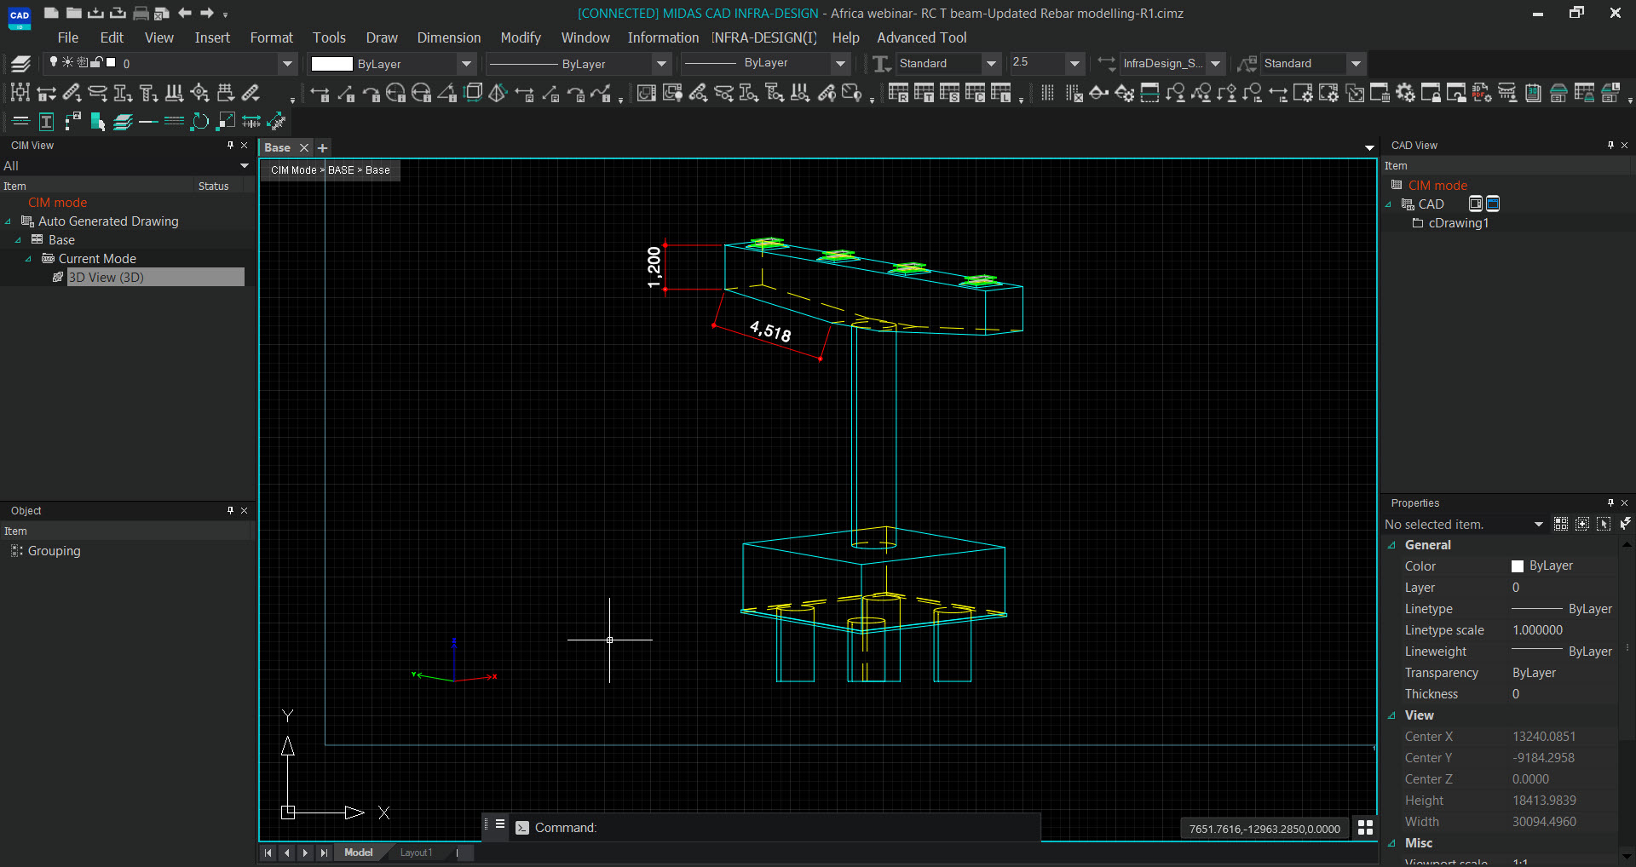Click the calendar '30' icon in toolbar

tap(1533, 93)
